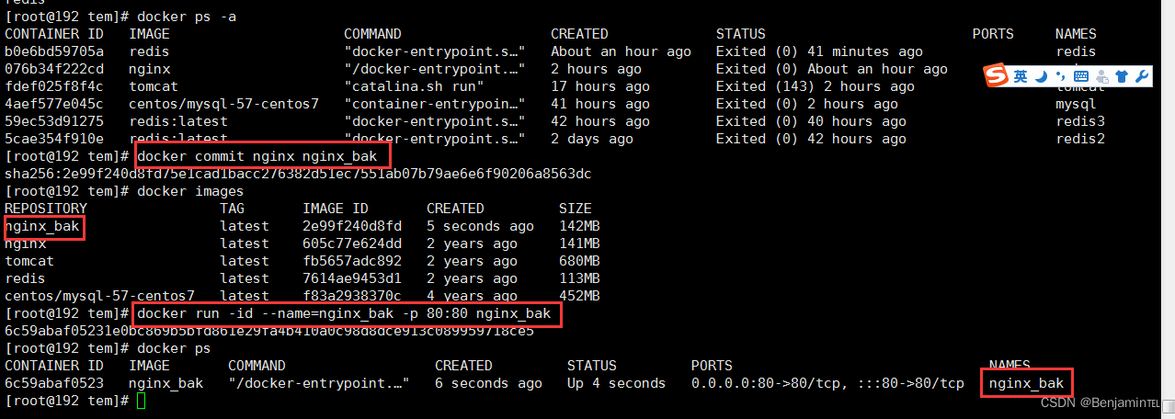The width and height of the screenshot is (1175, 419).
Task: Click the '4 years ago' created value
Action: pyautogui.click(x=472, y=296)
